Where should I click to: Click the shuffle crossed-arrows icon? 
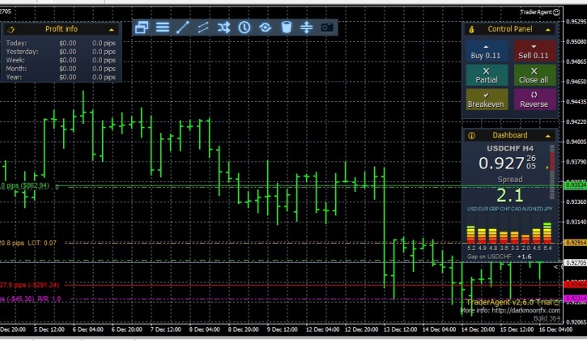point(224,28)
